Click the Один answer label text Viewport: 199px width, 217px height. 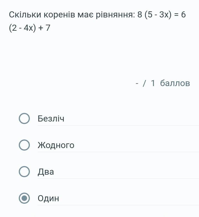48,198
